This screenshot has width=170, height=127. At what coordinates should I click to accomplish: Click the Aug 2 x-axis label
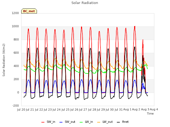click(x=136, y=109)
